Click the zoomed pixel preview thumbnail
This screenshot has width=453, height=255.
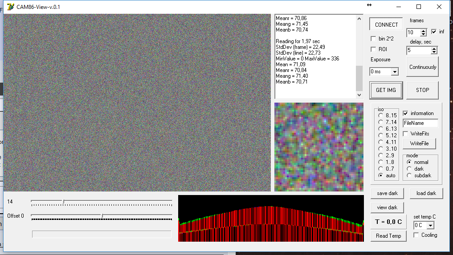pos(318,147)
